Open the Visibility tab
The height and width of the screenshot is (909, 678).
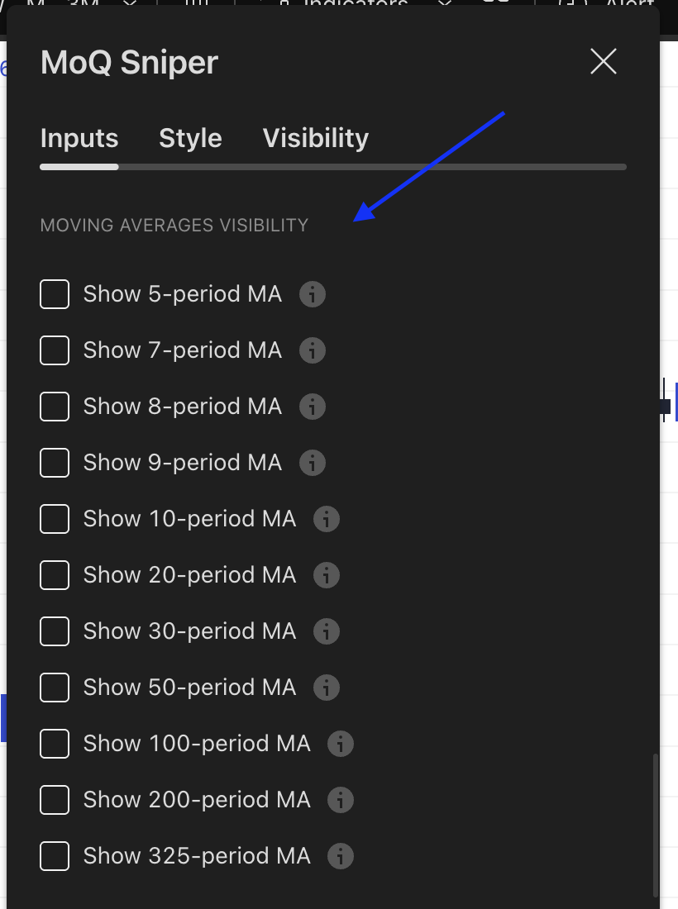(x=316, y=138)
